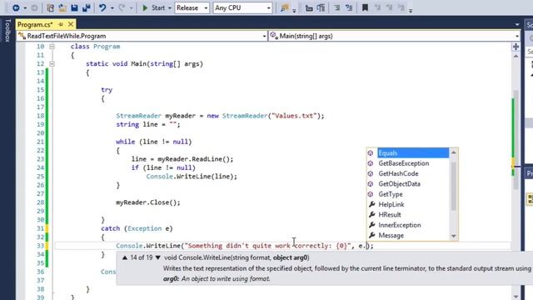Click the decrease indent toolbar icon

(x=309, y=7)
